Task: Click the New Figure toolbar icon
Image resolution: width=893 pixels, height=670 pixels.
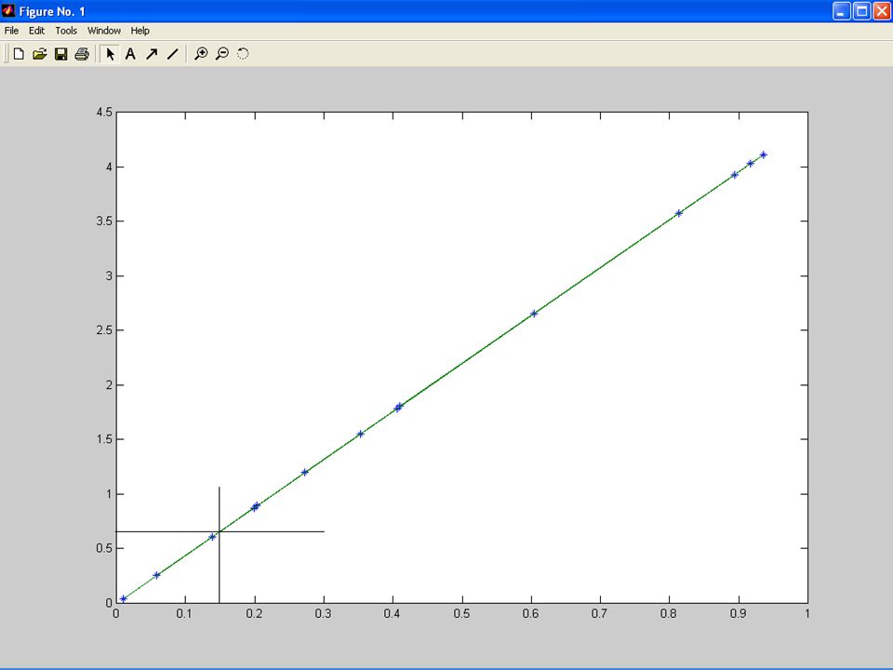Action: click(x=19, y=54)
